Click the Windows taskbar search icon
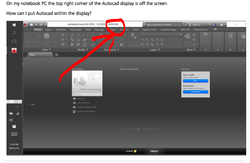Viewport: 250px width, 163px height. [14, 33]
